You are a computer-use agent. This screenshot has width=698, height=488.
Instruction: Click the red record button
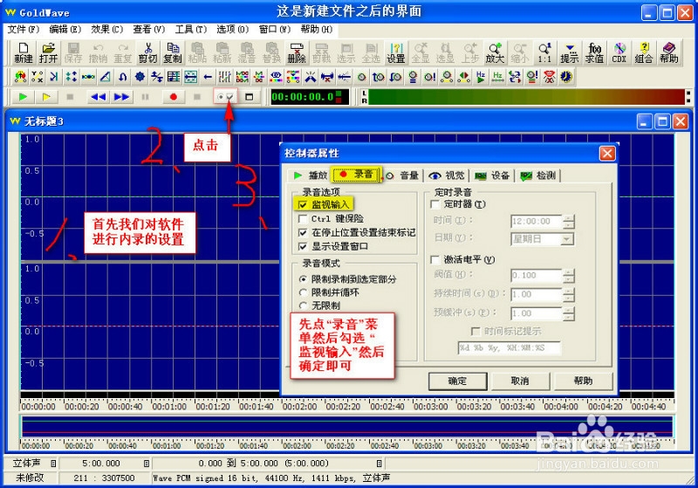(x=173, y=97)
